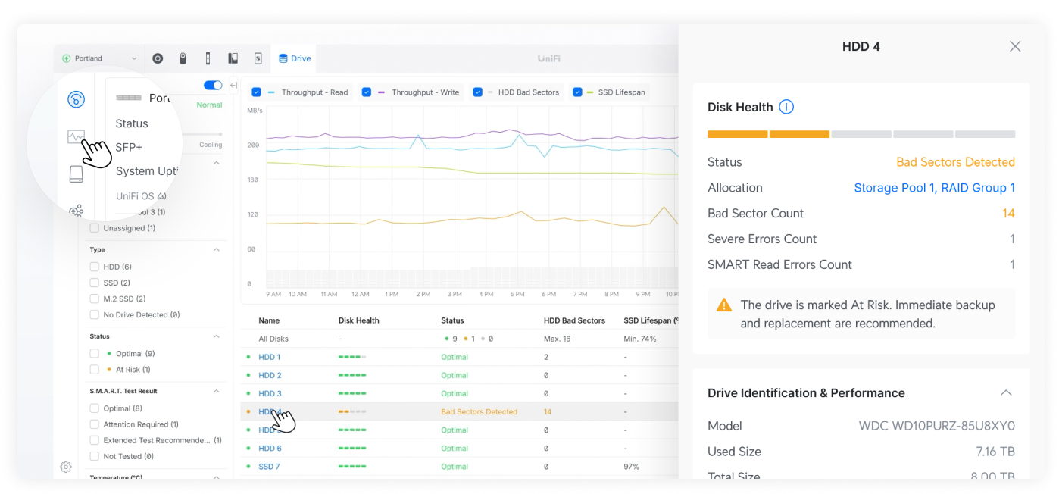The image size is (1059, 494).
Task: Switch to the Drive tab
Action: coord(295,58)
